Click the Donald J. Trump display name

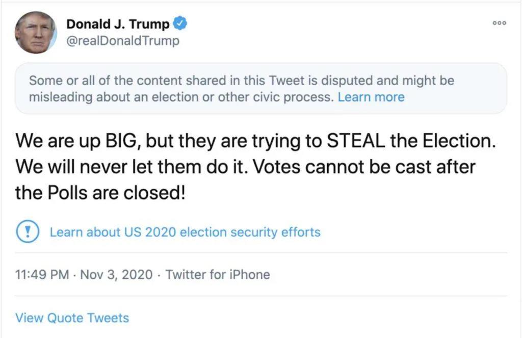(118, 24)
